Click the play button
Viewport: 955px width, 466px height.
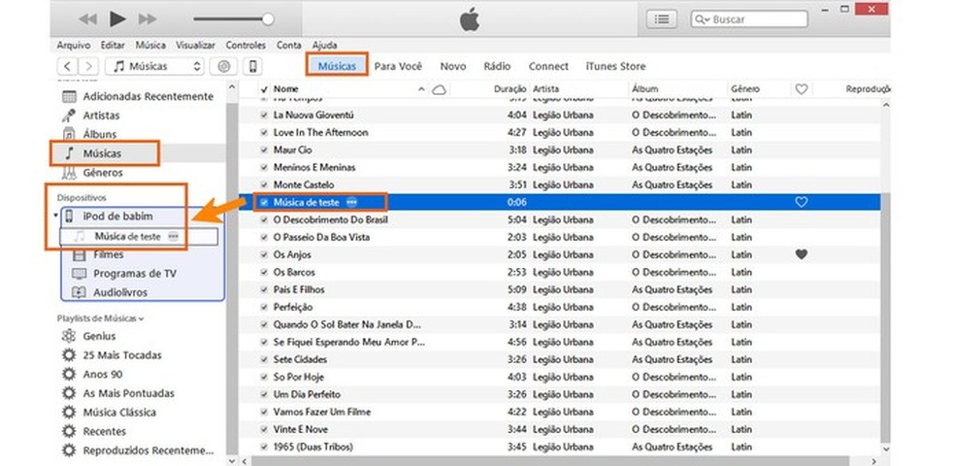(x=117, y=18)
